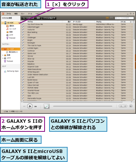Rate You Don't Know Me with star
This screenshot has width=136, height=162.
coord(132,24)
